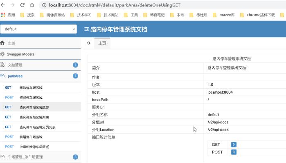Image resolution: width=286 pixels, height=163 pixels.
Task: Click the home icon for 主页
Action: 2,43
